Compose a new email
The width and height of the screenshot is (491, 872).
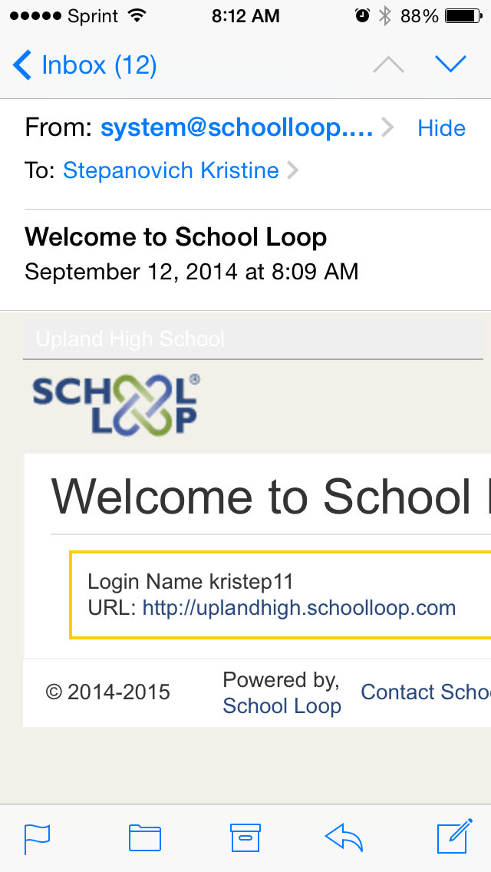[454, 837]
